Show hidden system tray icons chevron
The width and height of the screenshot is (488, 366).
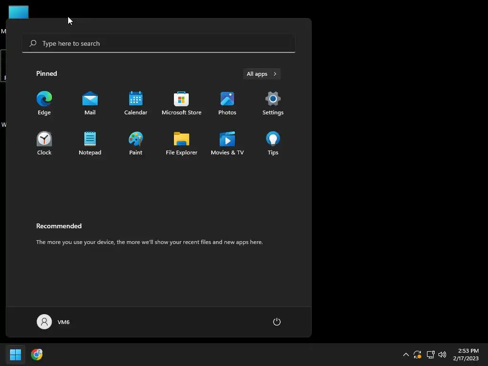[x=406, y=355]
